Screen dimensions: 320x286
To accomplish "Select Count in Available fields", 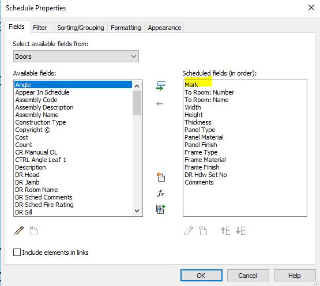I will [x=73, y=145].
